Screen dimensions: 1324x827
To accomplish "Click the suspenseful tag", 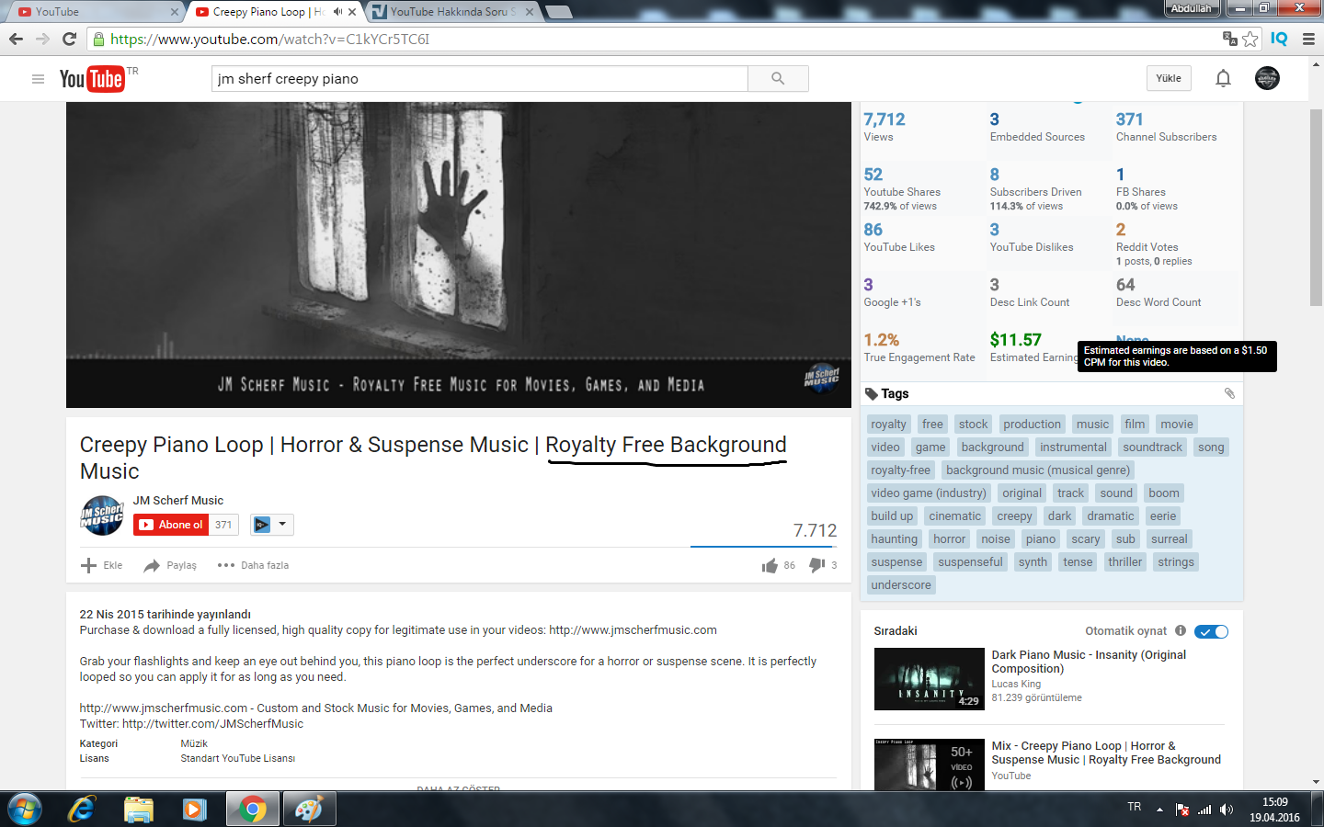I will click(x=971, y=561).
